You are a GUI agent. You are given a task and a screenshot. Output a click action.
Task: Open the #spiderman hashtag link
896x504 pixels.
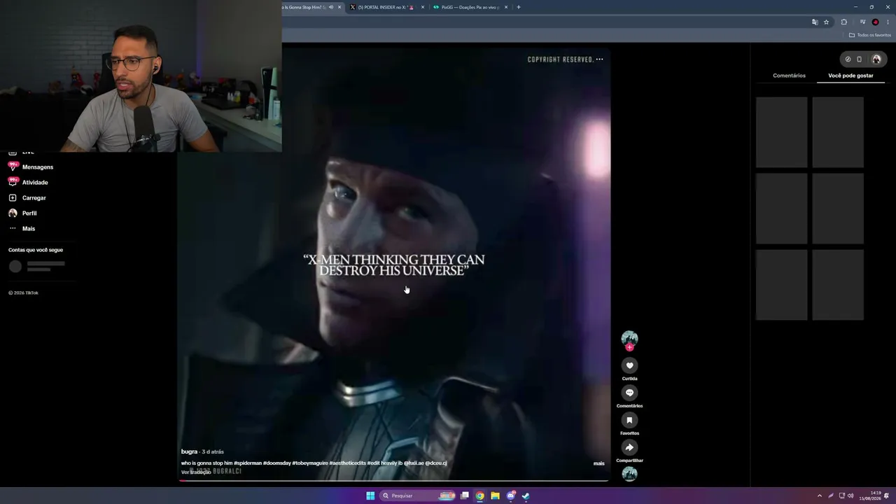point(248,463)
